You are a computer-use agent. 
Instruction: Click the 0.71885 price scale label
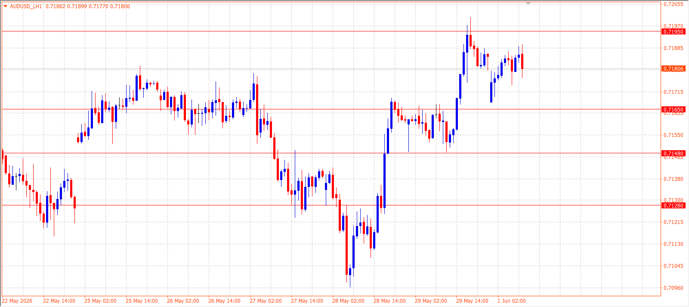[674, 48]
